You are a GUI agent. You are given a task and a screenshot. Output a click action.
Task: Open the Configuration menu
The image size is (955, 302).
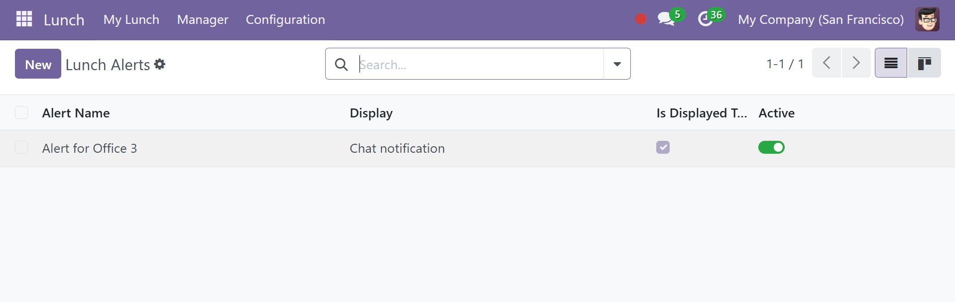click(285, 19)
